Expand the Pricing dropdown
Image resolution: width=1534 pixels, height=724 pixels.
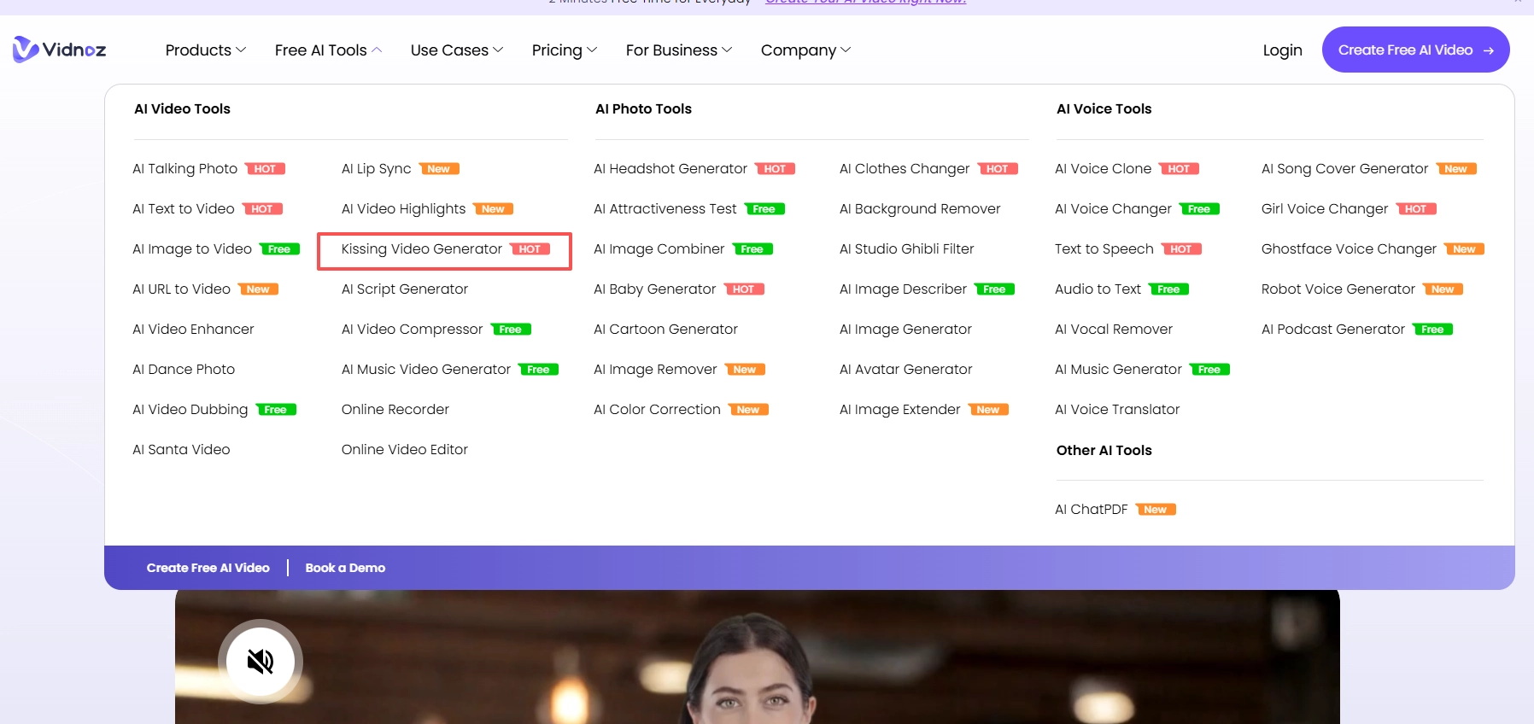[x=564, y=50]
